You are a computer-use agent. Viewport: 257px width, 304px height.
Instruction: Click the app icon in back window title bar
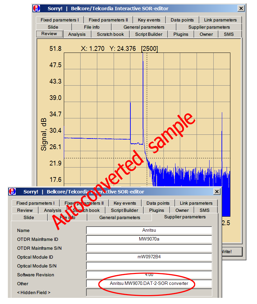pos(37,8)
